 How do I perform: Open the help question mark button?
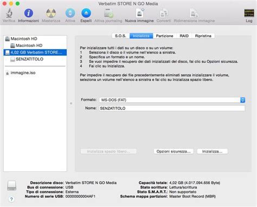click(x=11, y=199)
